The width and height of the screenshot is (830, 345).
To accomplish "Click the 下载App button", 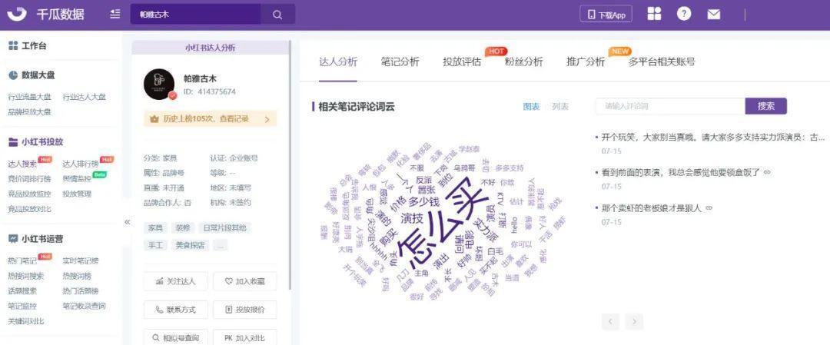I will [606, 15].
